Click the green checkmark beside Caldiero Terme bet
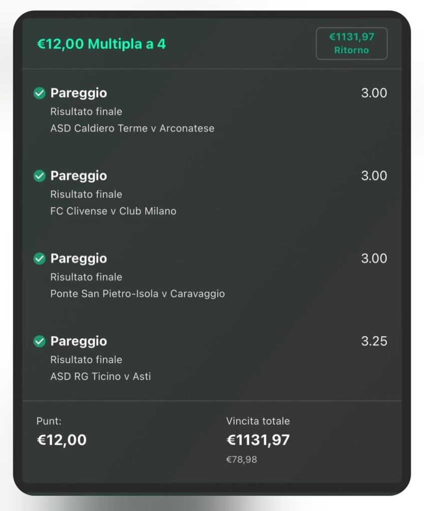The height and width of the screenshot is (511, 424). tap(39, 93)
